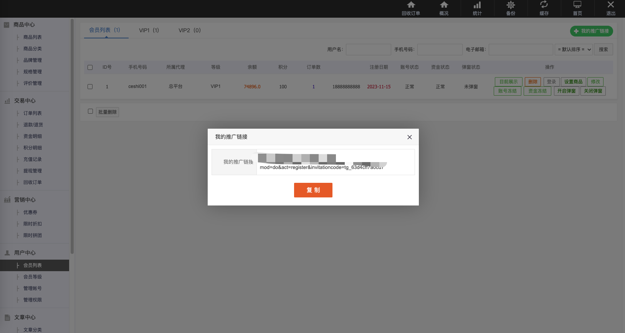
Task: Open 商品分类 in the sidebar
Action: coord(33,49)
